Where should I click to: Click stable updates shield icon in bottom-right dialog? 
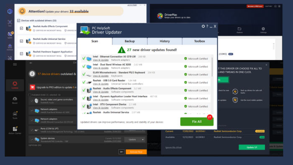(x=235, y=100)
